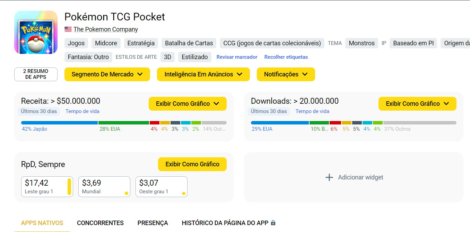
Task: Click the US flag icon beside The Pokemon Company
Action: pyautogui.click(x=68, y=29)
